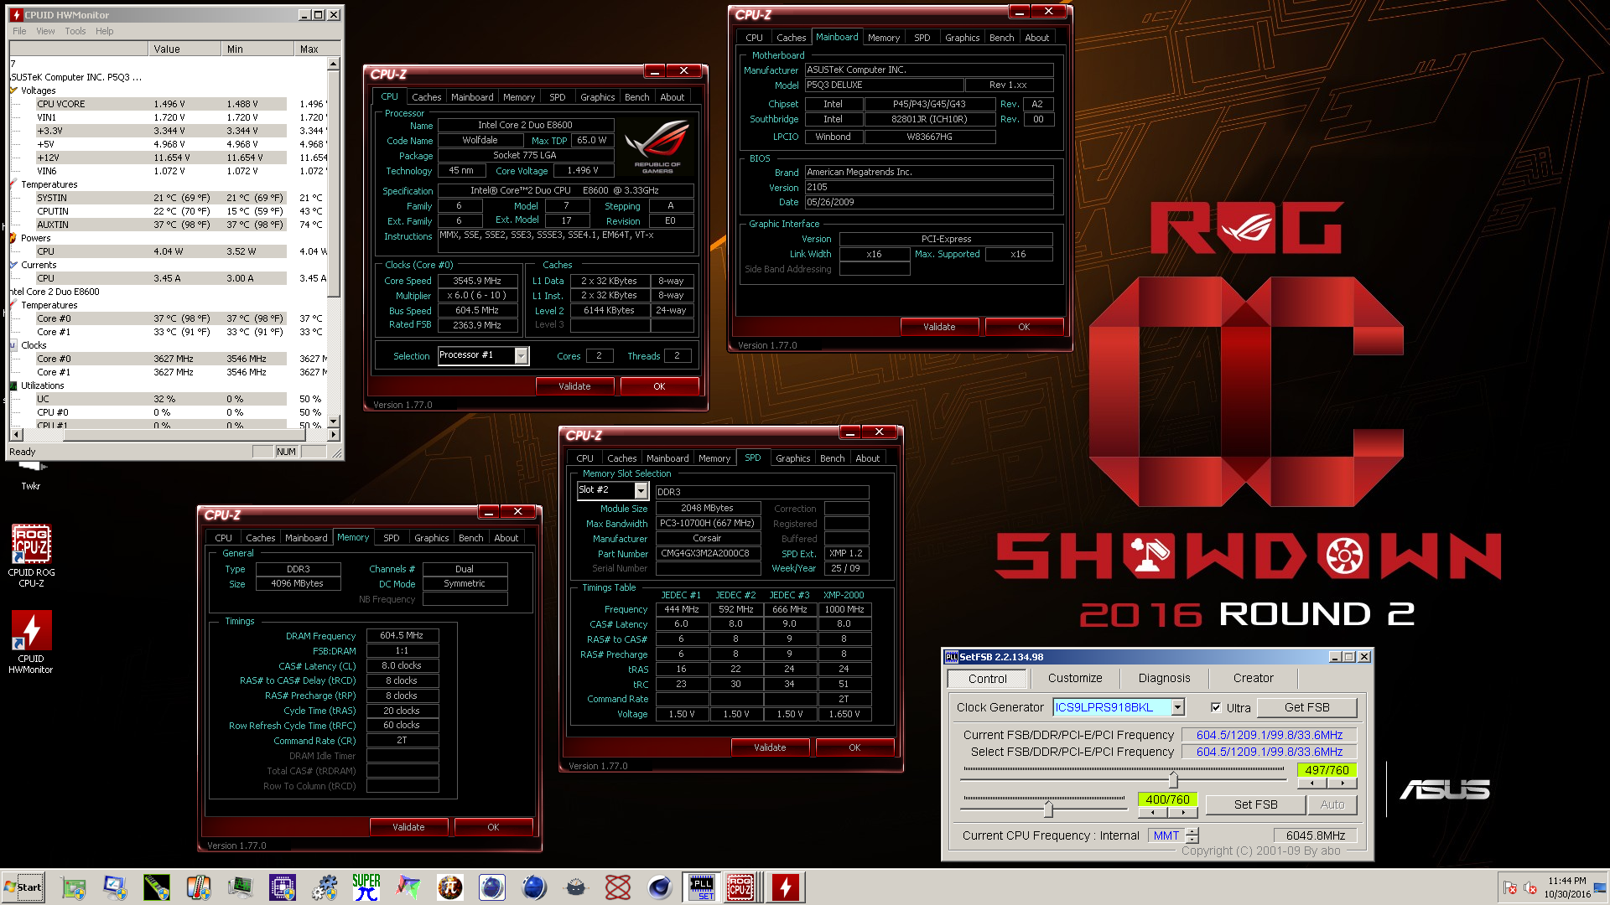
Task: Open the second blue sphere taskbar icon
Action: coord(534,887)
